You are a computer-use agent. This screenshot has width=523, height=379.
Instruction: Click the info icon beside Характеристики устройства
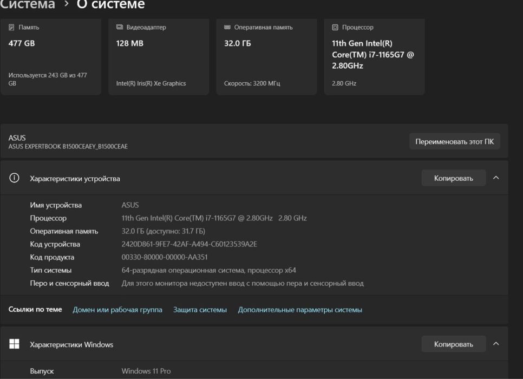coord(14,178)
